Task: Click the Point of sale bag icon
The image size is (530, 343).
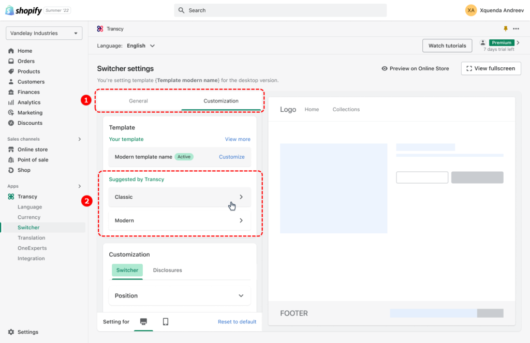Action: [11, 160]
